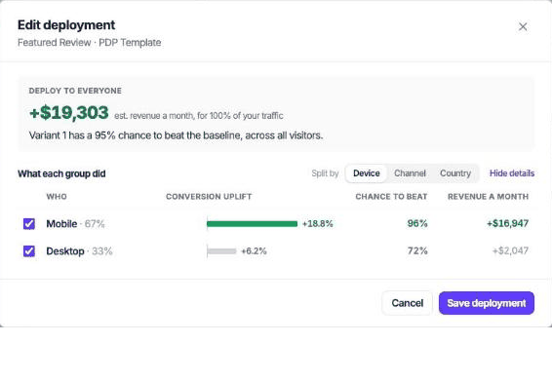Click the +$19,303 estimated revenue figure
The width and height of the screenshot is (552, 382).
point(69,113)
